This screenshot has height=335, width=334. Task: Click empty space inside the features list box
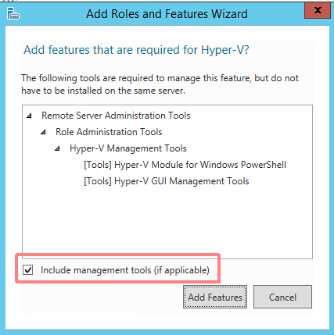167,221
